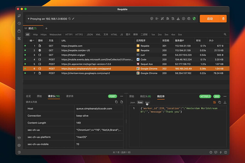Click the Content-Length header row
The height and width of the screenshot is (163, 245).
coord(75,123)
